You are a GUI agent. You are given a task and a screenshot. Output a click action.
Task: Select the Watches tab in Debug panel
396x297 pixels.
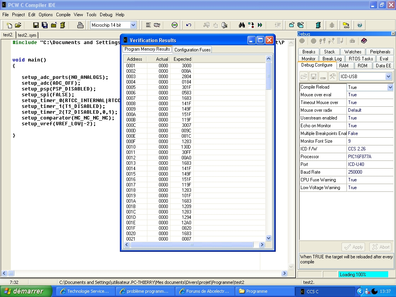[x=353, y=51]
